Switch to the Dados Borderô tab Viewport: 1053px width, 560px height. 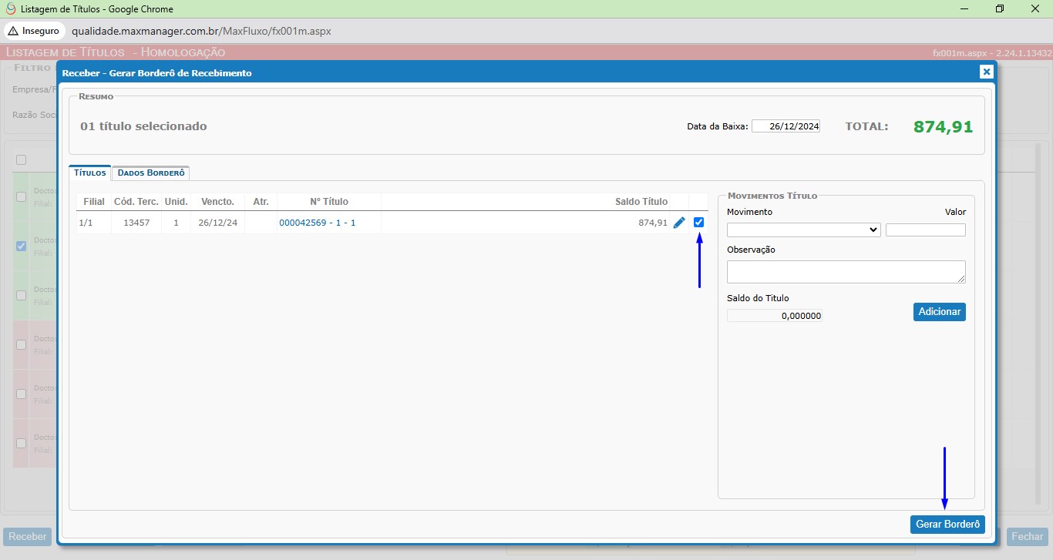pos(150,173)
